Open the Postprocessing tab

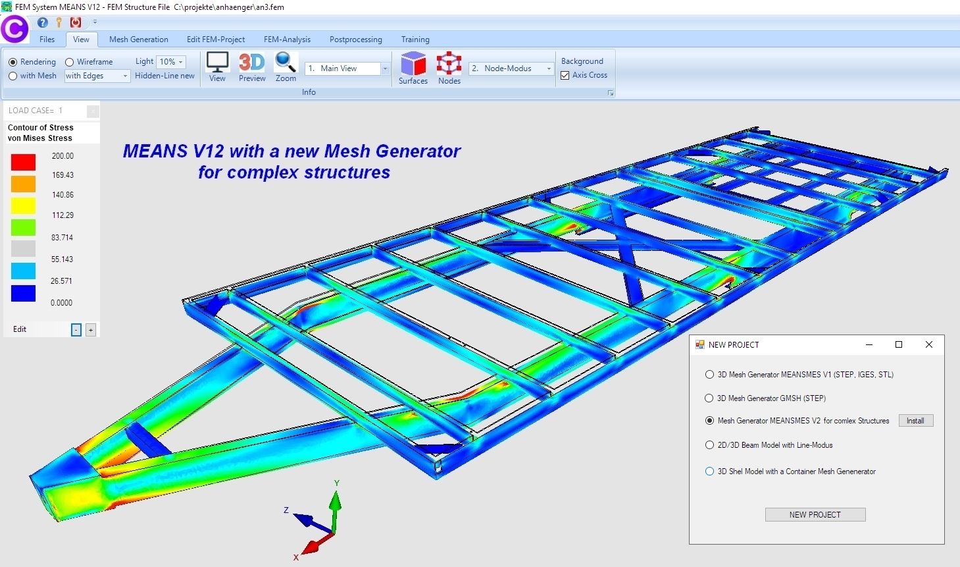tap(355, 40)
